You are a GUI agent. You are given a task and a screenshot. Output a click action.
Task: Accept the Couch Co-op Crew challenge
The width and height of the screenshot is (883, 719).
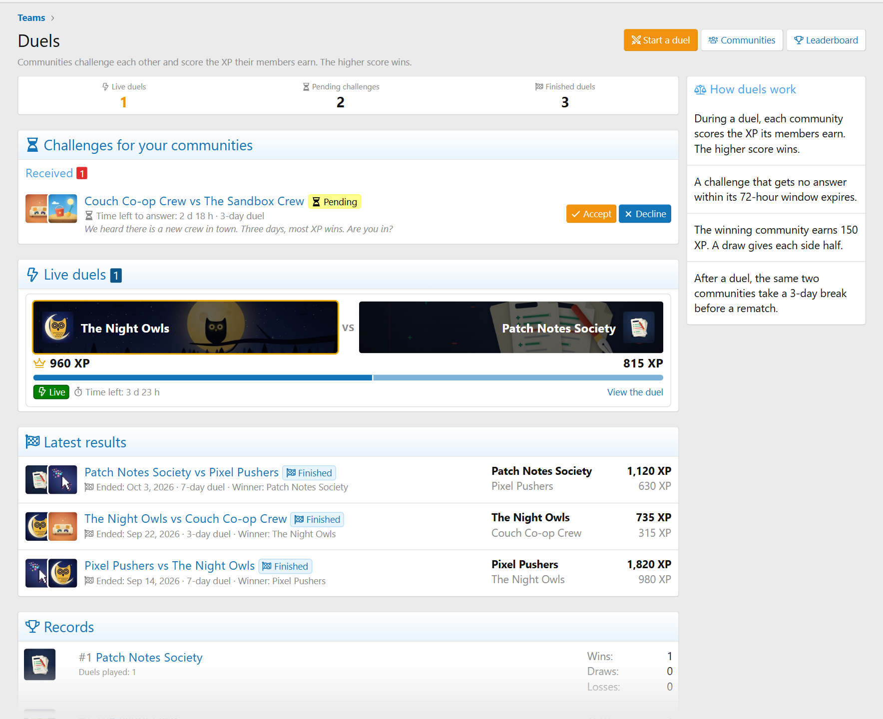(591, 214)
